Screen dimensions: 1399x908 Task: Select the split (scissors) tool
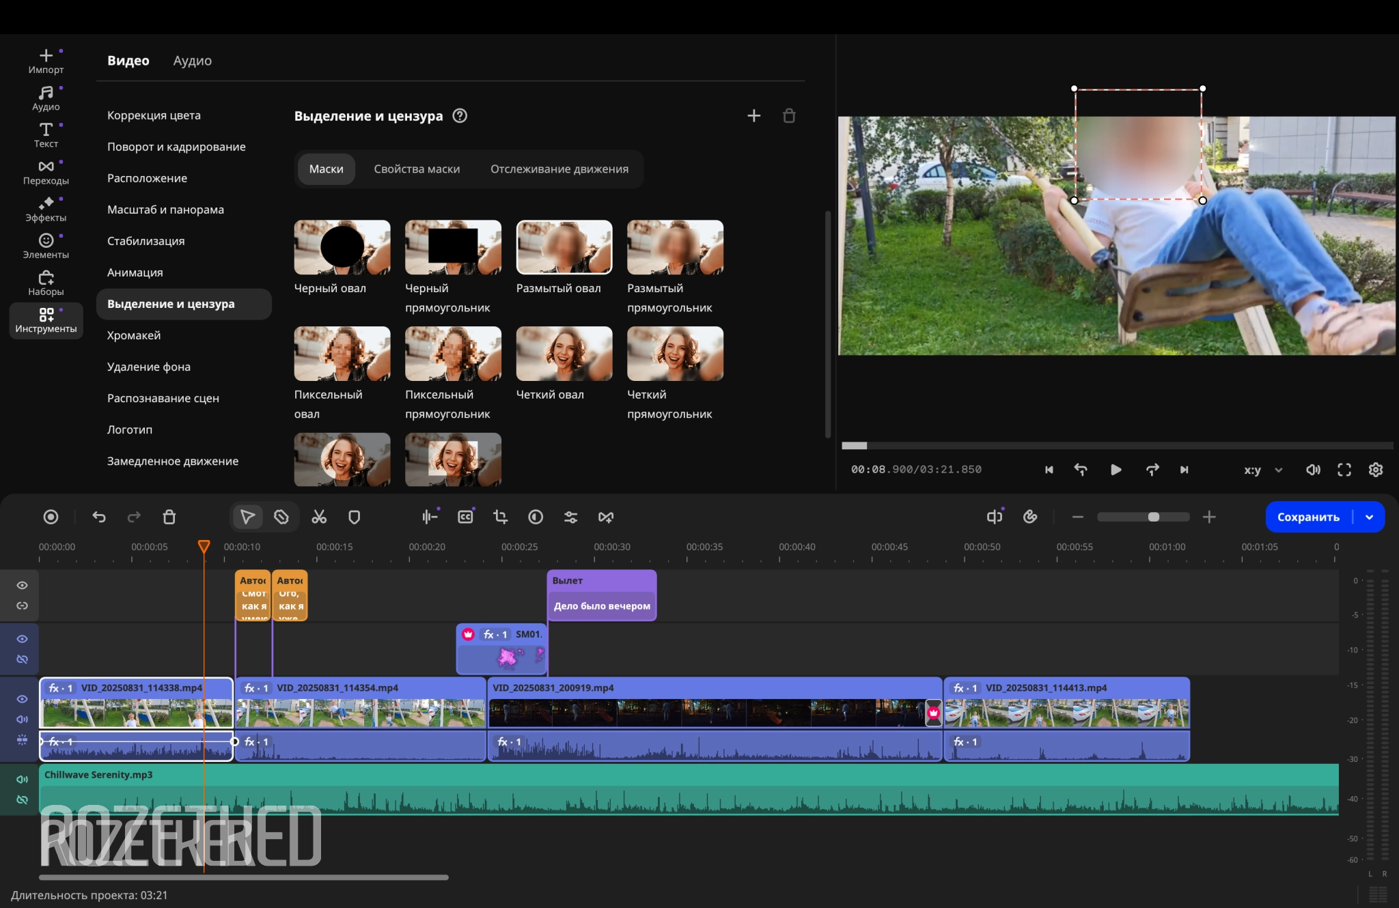click(319, 517)
